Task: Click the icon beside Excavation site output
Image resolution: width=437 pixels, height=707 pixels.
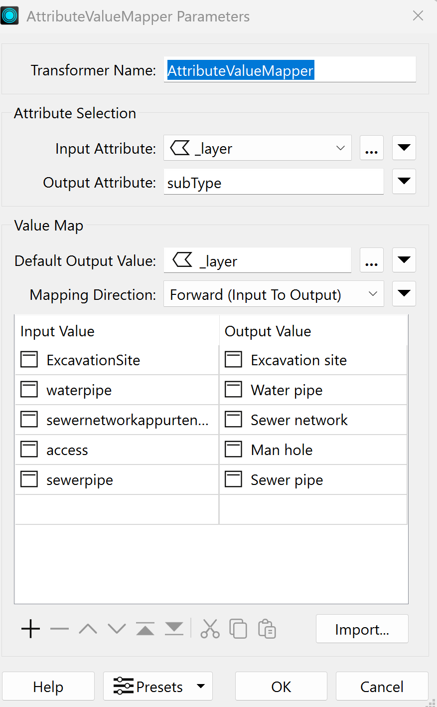Action: (x=234, y=359)
